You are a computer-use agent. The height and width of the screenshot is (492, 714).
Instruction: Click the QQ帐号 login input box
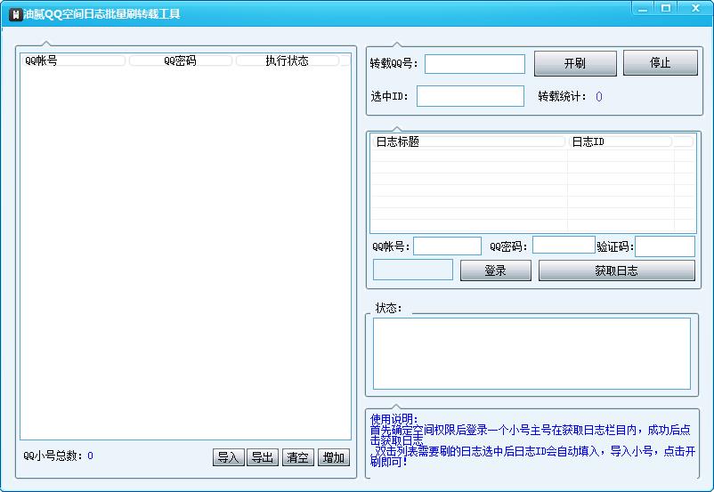point(447,246)
